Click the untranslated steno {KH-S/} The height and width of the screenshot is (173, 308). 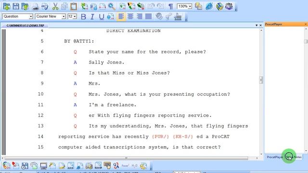tap(183, 136)
